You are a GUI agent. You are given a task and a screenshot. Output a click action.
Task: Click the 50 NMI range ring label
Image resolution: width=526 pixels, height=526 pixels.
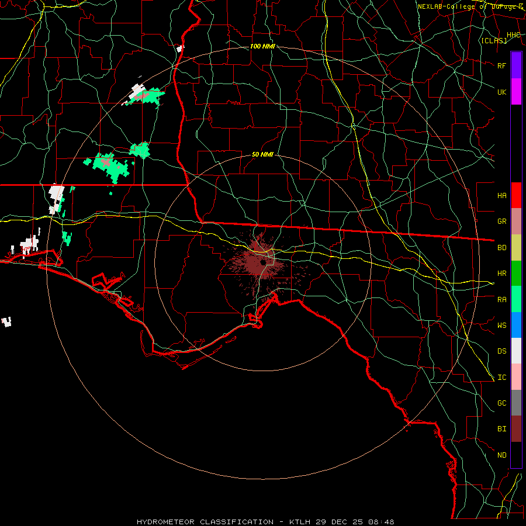click(x=262, y=154)
